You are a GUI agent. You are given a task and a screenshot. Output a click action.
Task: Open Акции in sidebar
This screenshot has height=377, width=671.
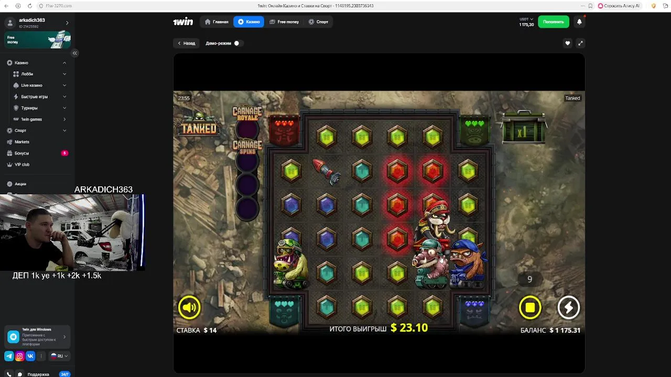point(20,184)
